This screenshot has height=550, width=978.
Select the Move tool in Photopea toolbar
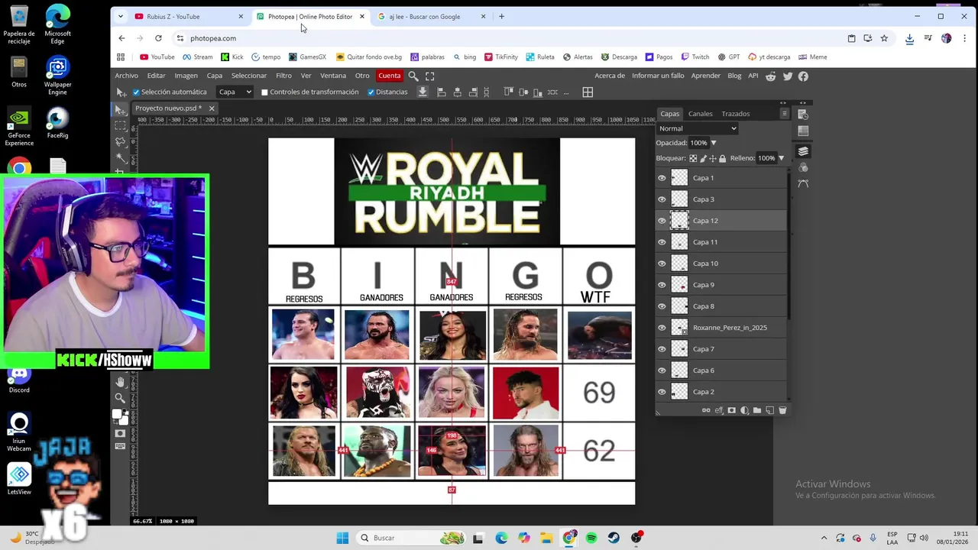tap(121, 110)
